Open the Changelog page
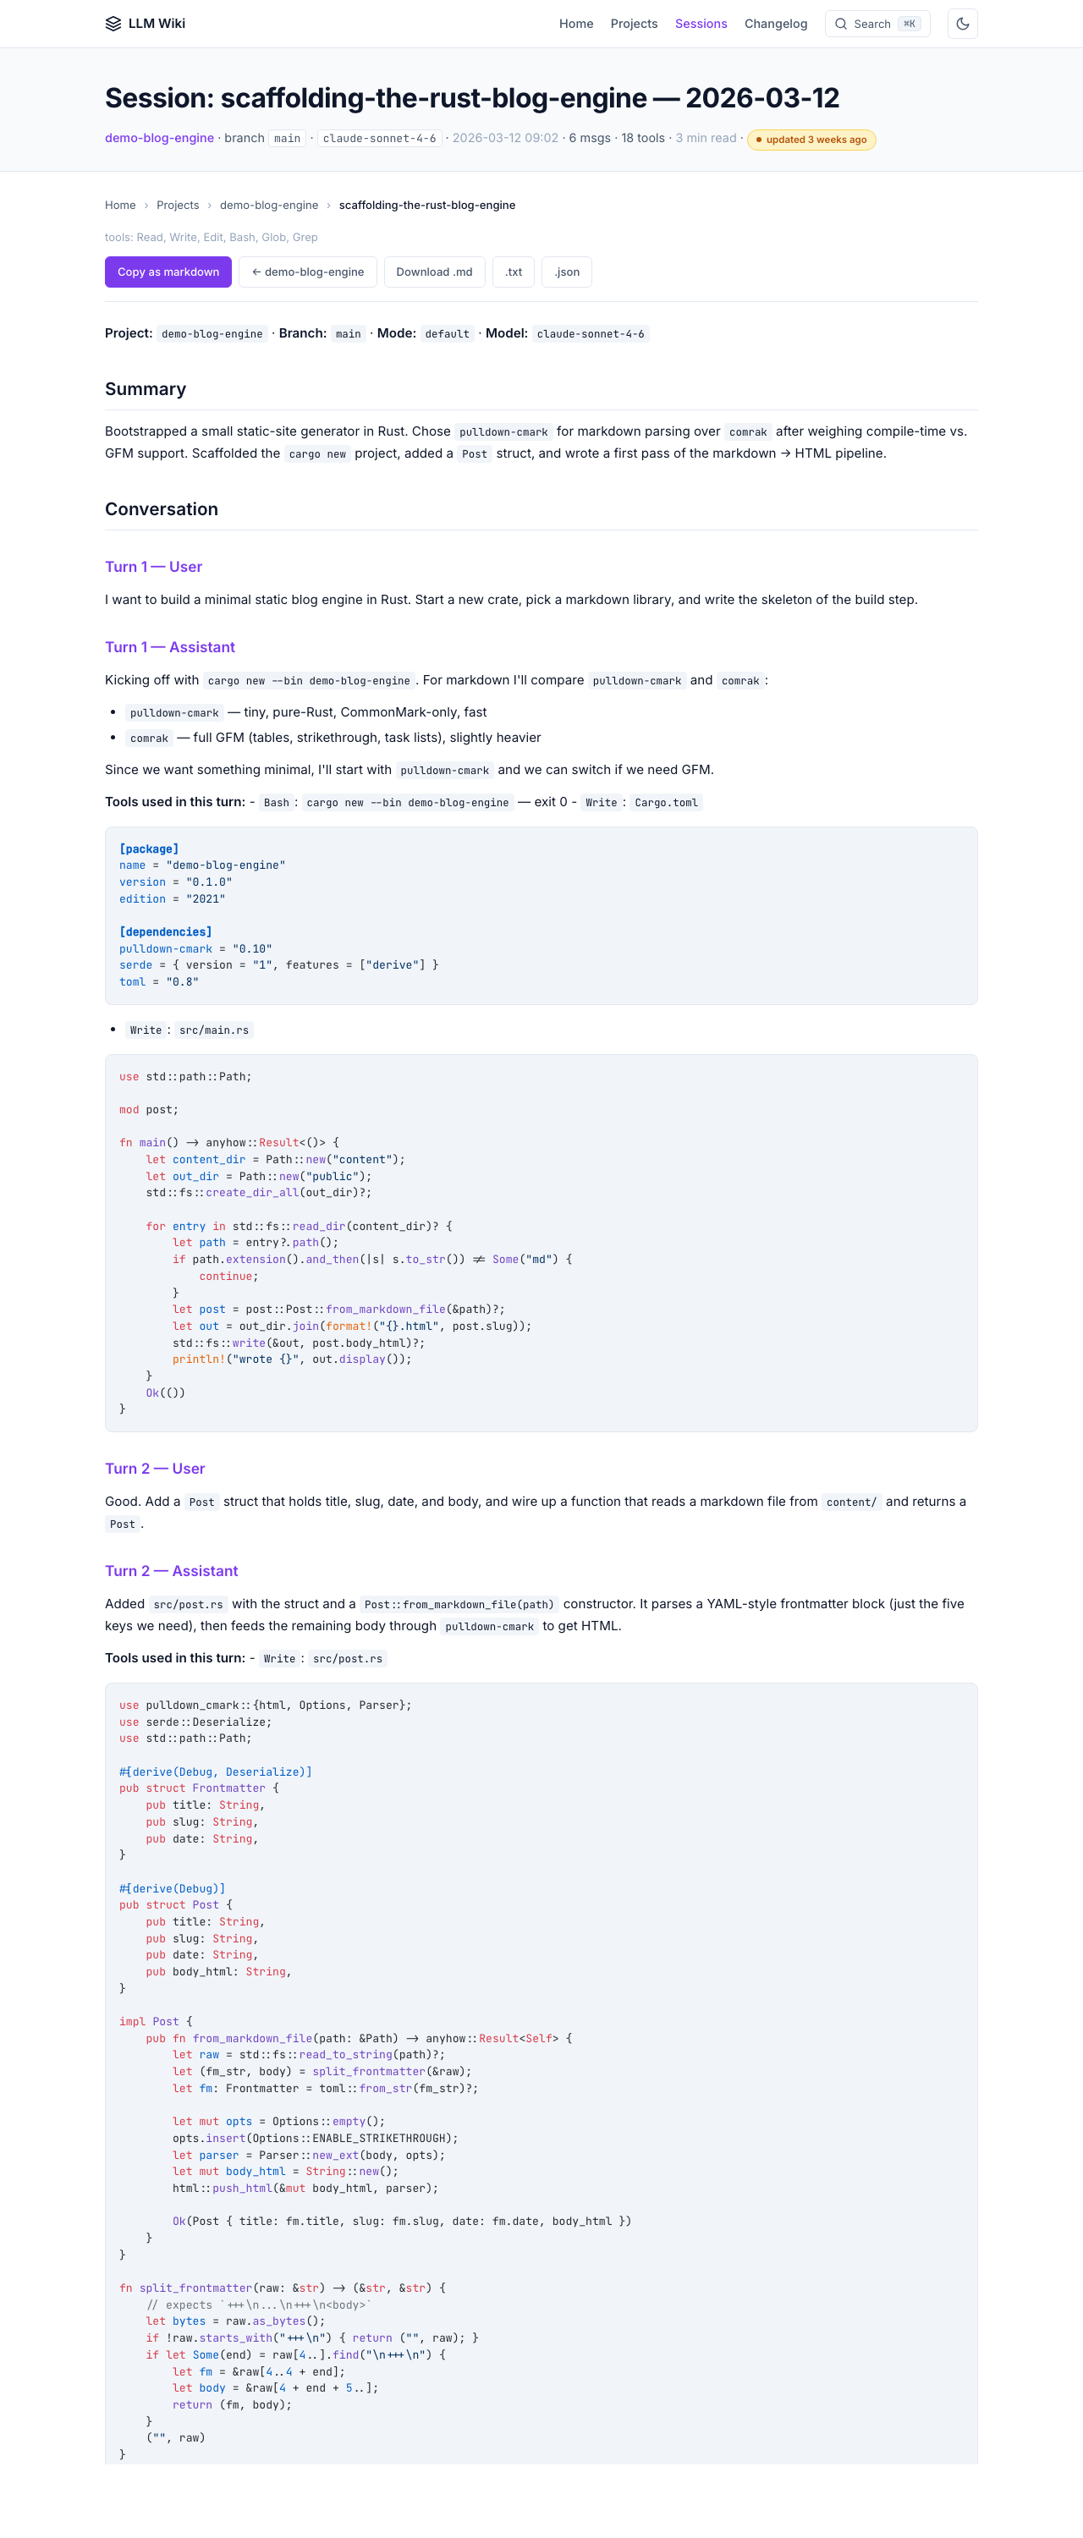This screenshot has width=1083, height=2538. [776, 23]
